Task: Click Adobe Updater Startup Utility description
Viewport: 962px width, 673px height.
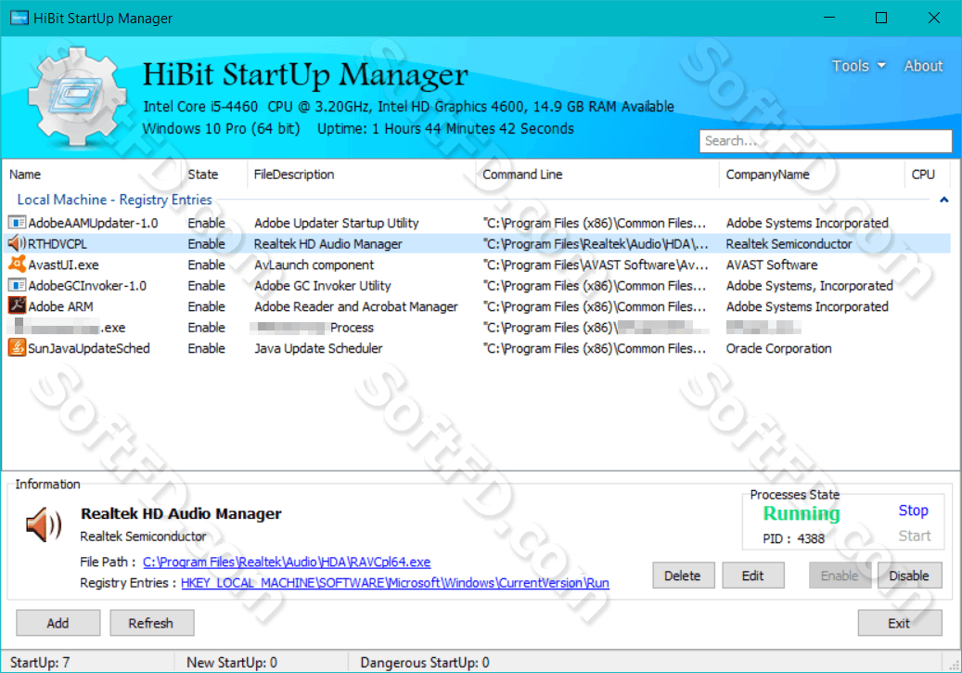Action: click(336, 223)
